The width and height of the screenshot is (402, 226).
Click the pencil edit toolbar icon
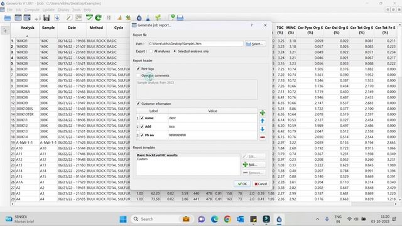click(68, 18)
